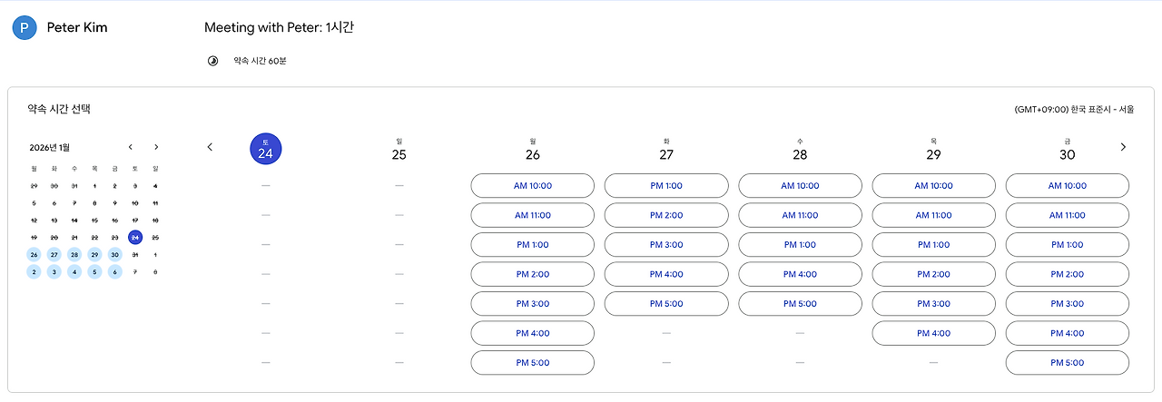Reserve Monday 26 PM 5:00 slot
This screenshot has width=1162, height=402.
533,363
